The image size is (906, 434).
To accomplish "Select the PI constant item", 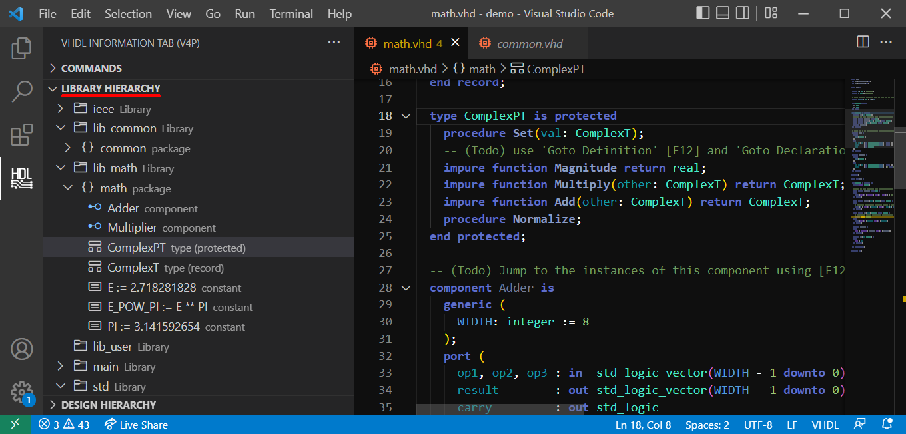I will 199,327.
